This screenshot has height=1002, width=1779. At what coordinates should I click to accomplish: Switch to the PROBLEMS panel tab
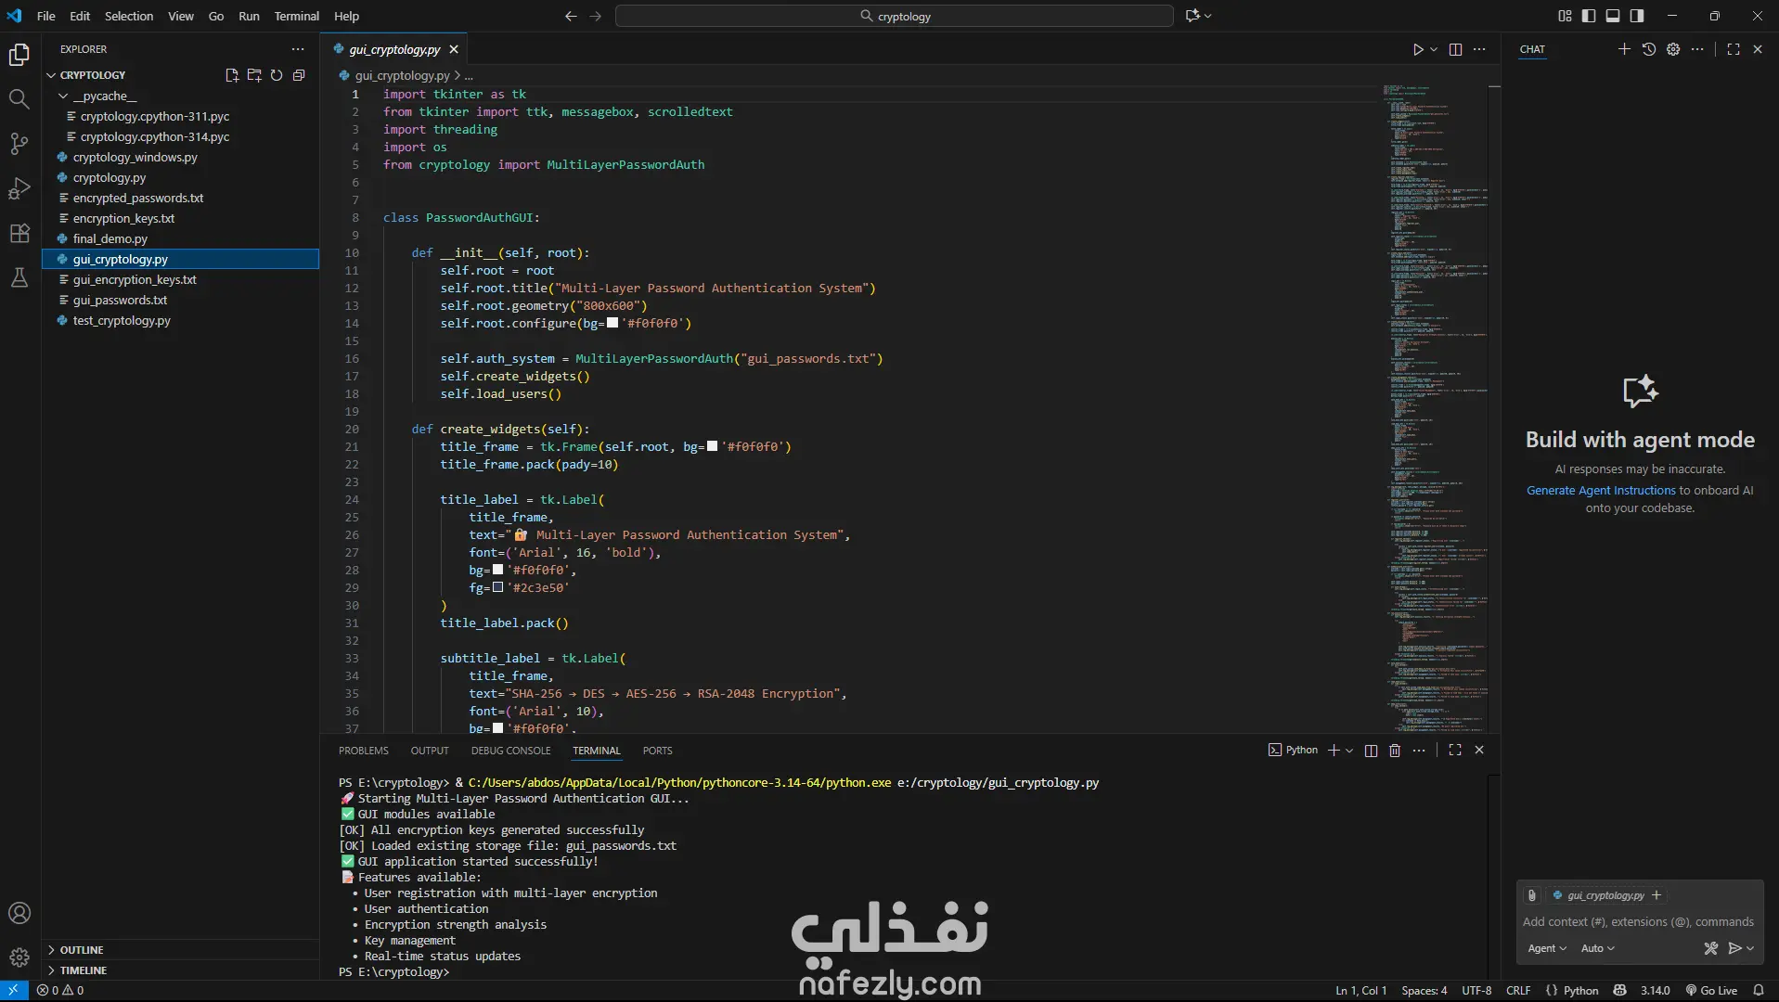364,751
